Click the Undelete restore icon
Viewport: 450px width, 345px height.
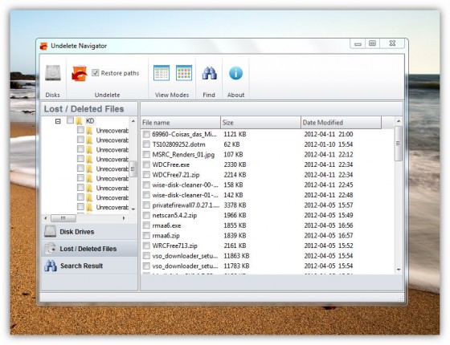pos(80,73)
